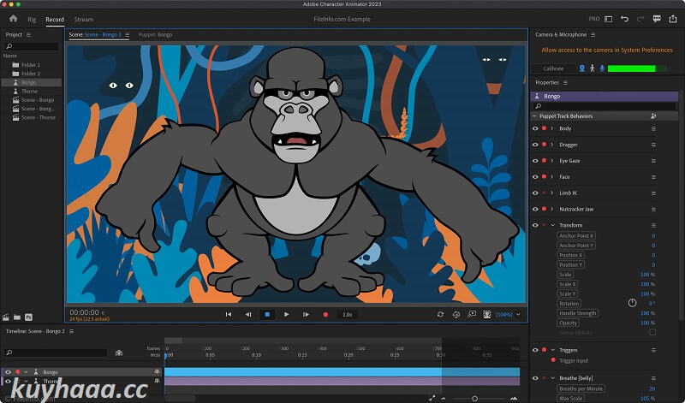Screen dimensions: 685x403
Task: Click the loop/refresh icon below the scene
Action: click(440, 314)
